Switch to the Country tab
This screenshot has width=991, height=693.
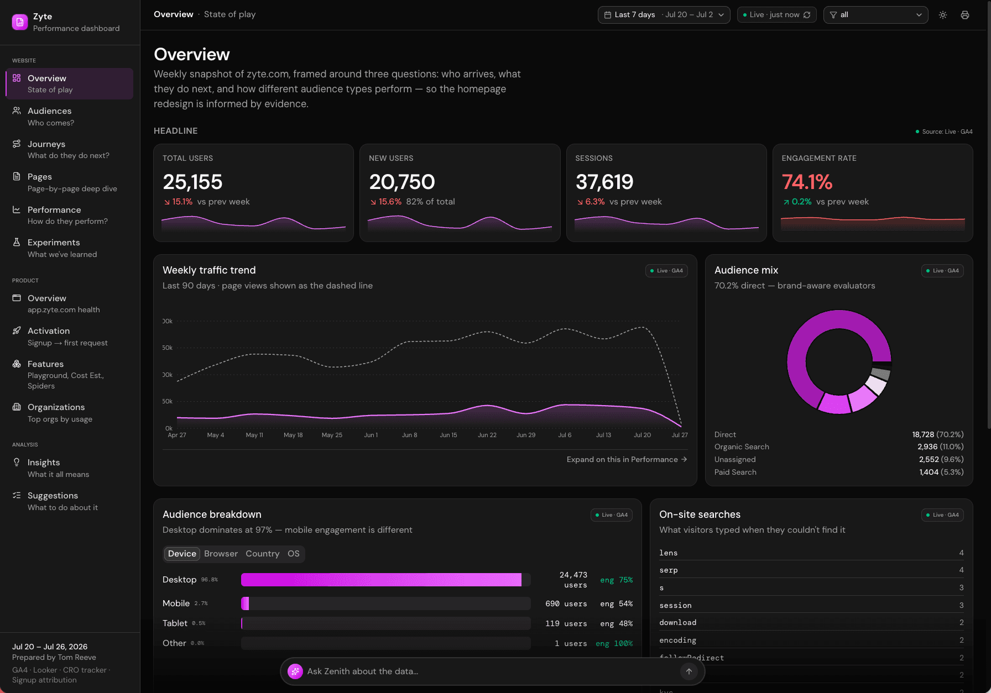(262, 554)
